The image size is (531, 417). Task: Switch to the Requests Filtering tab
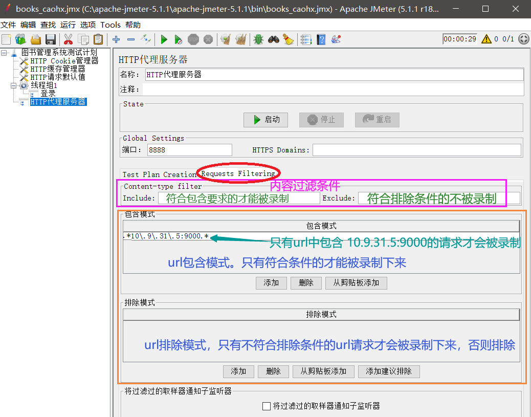(x=238, y=174)
